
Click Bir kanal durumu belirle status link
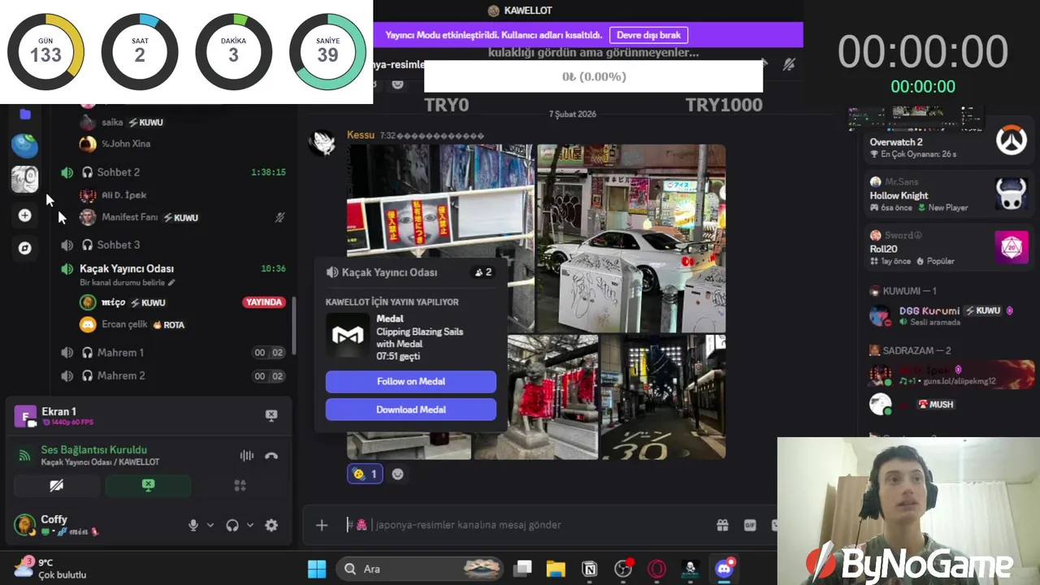pyautogui.click(x=127, y=283)
